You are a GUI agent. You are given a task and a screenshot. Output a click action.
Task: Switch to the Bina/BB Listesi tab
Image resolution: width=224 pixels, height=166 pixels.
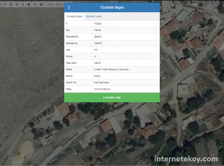click(x=94, y=16)
